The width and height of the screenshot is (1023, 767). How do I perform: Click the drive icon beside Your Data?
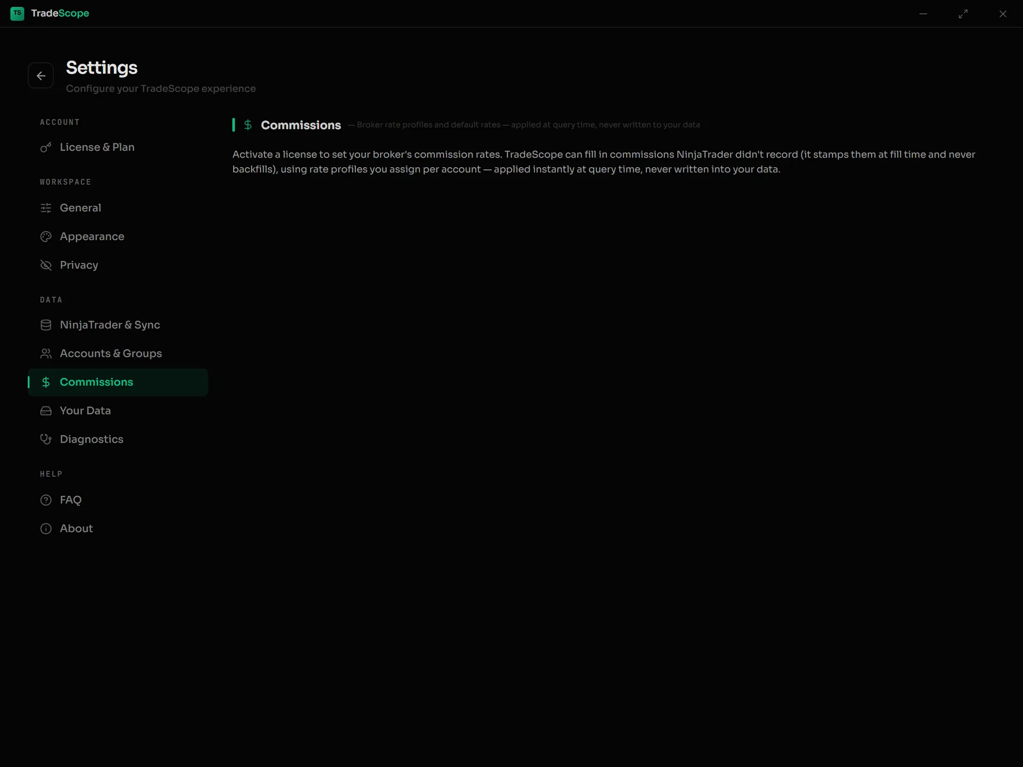coord(46,411)
